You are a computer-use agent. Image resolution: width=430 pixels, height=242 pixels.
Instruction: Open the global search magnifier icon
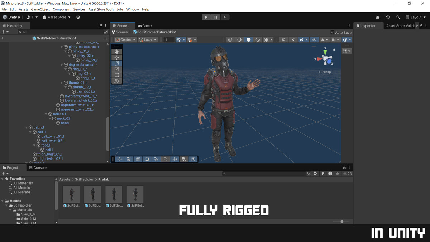(x=398, y=17)
